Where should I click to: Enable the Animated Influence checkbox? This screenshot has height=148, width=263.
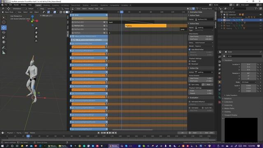pos(190,102)
